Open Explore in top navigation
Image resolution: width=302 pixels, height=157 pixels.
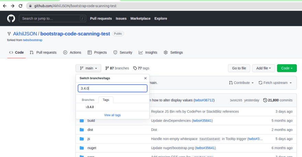coord(161,18)
